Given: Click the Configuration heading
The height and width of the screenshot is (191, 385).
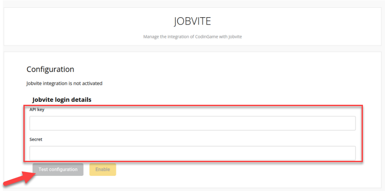Looking at the screenshot, I should pyautogui.click(x=50, y=69).
